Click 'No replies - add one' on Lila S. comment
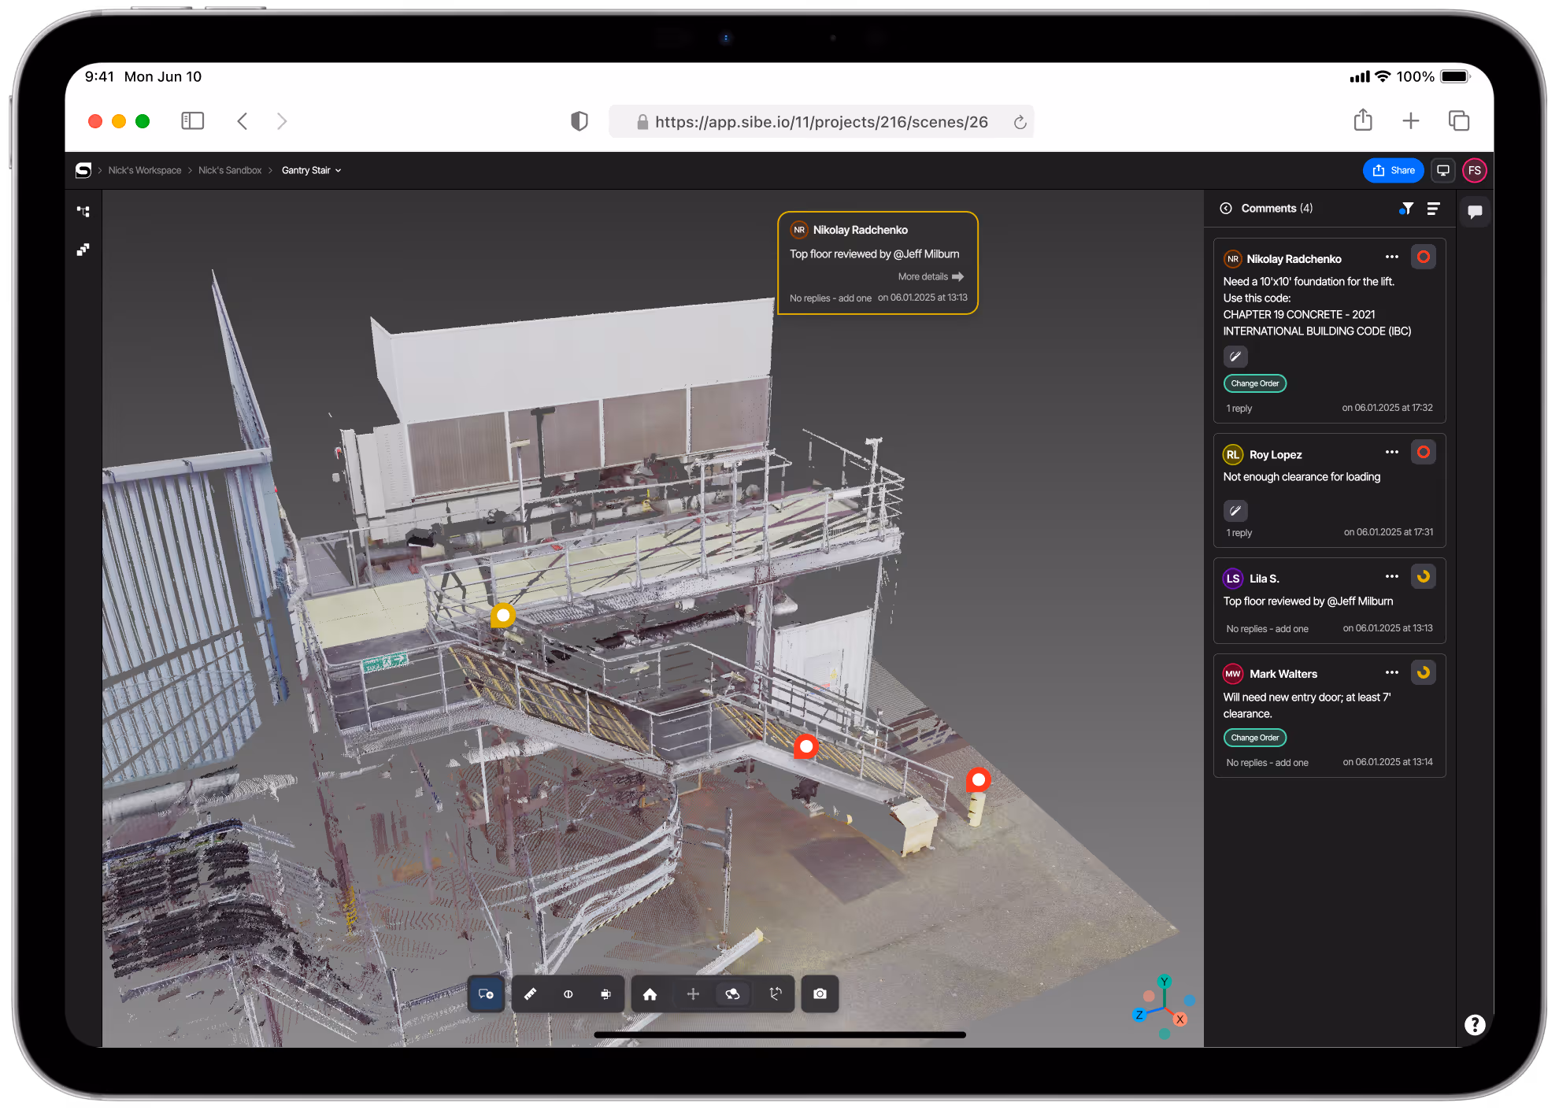The height and width of the screenshot is (1110, 1559). coord(1267,629)
